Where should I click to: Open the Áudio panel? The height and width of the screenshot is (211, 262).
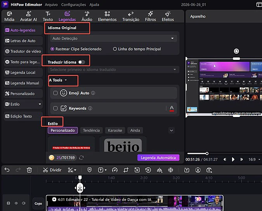pyautogui.click(x=87, y=16)
